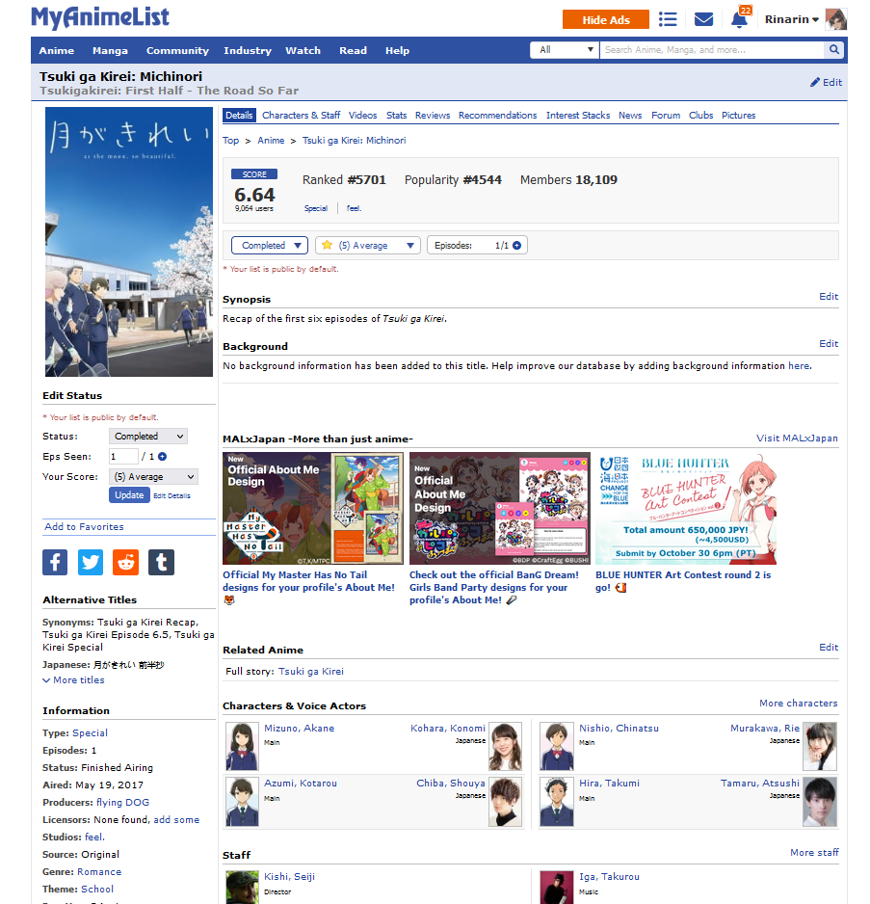870x904 pixels.
Task: Open the Status dropdown in Edit Status
Action: tap(148, 437)
